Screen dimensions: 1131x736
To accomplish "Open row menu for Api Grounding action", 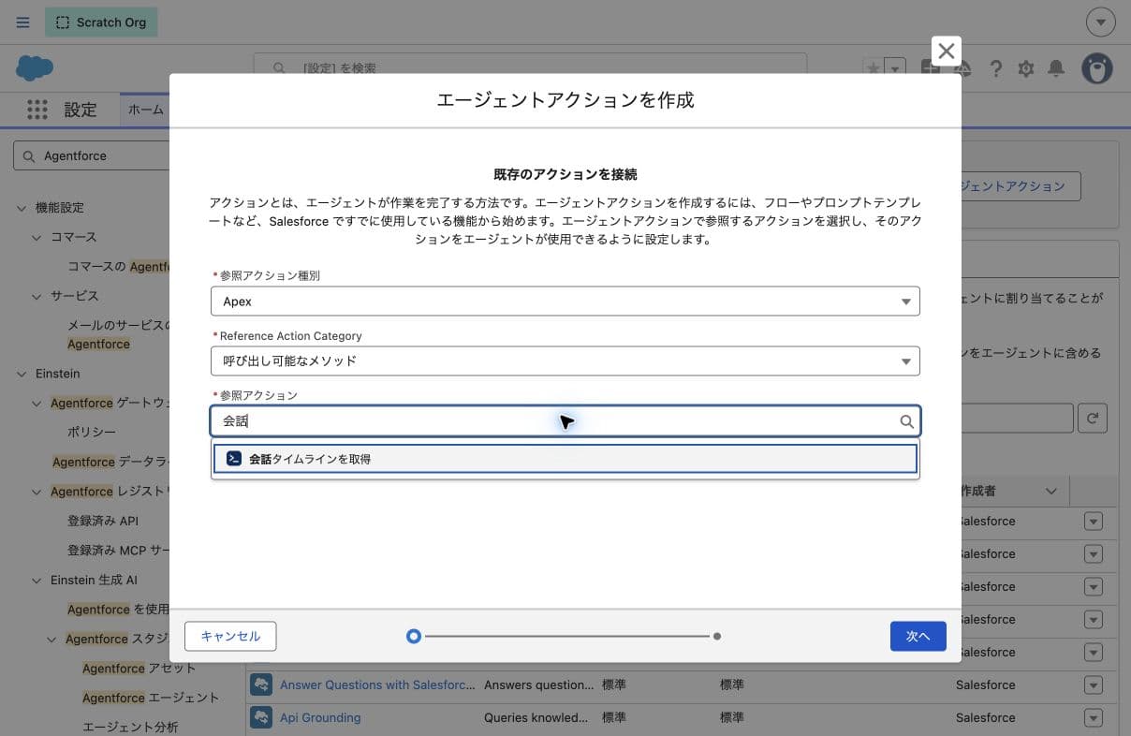I will 1094,718.
